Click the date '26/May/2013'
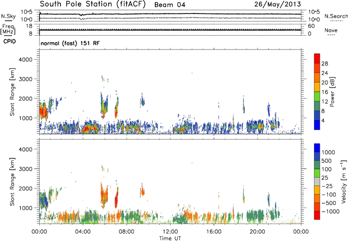Screen dimensions: 348x241 coord(278,4)
